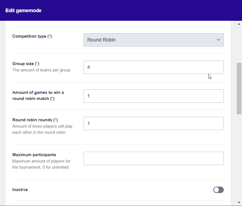Click the teams per group help text
The image size is (242, 206).
point(41,70)
